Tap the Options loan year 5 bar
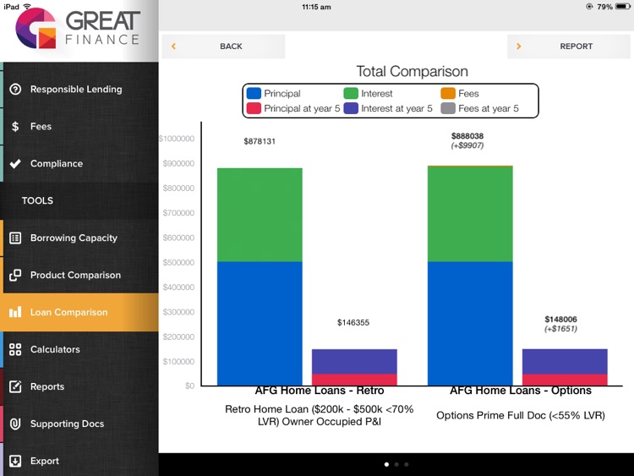634x476 pixels. (x=565, y=367)
